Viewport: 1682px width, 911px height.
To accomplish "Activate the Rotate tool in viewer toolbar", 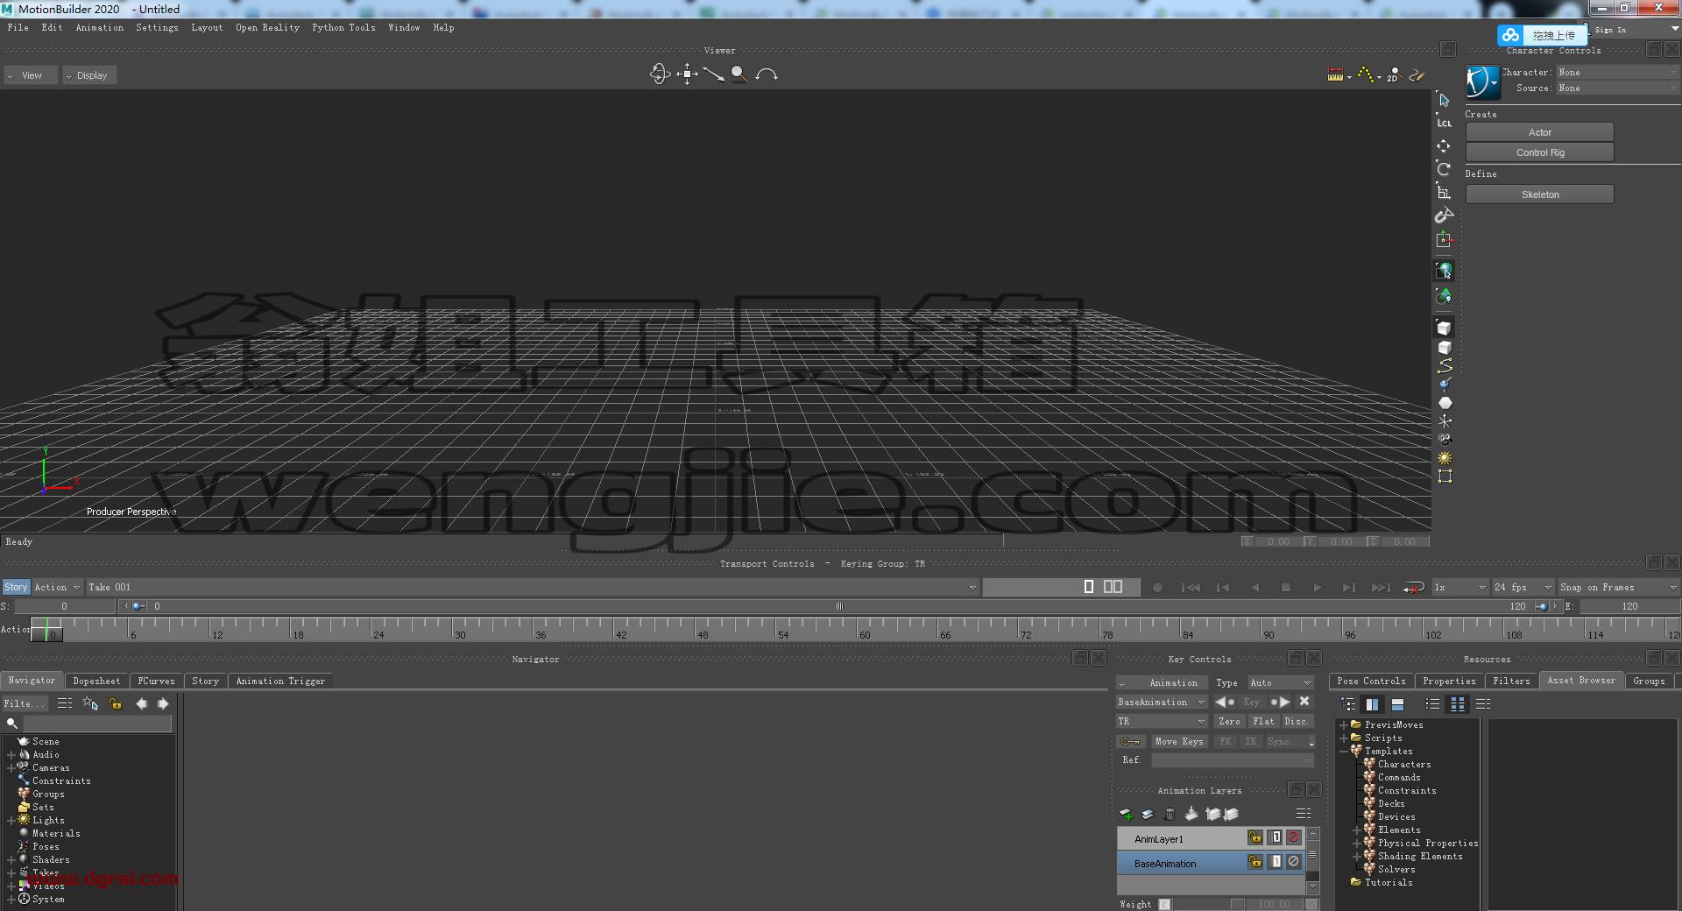I will pyautogui.click(x=1444, y=168).
